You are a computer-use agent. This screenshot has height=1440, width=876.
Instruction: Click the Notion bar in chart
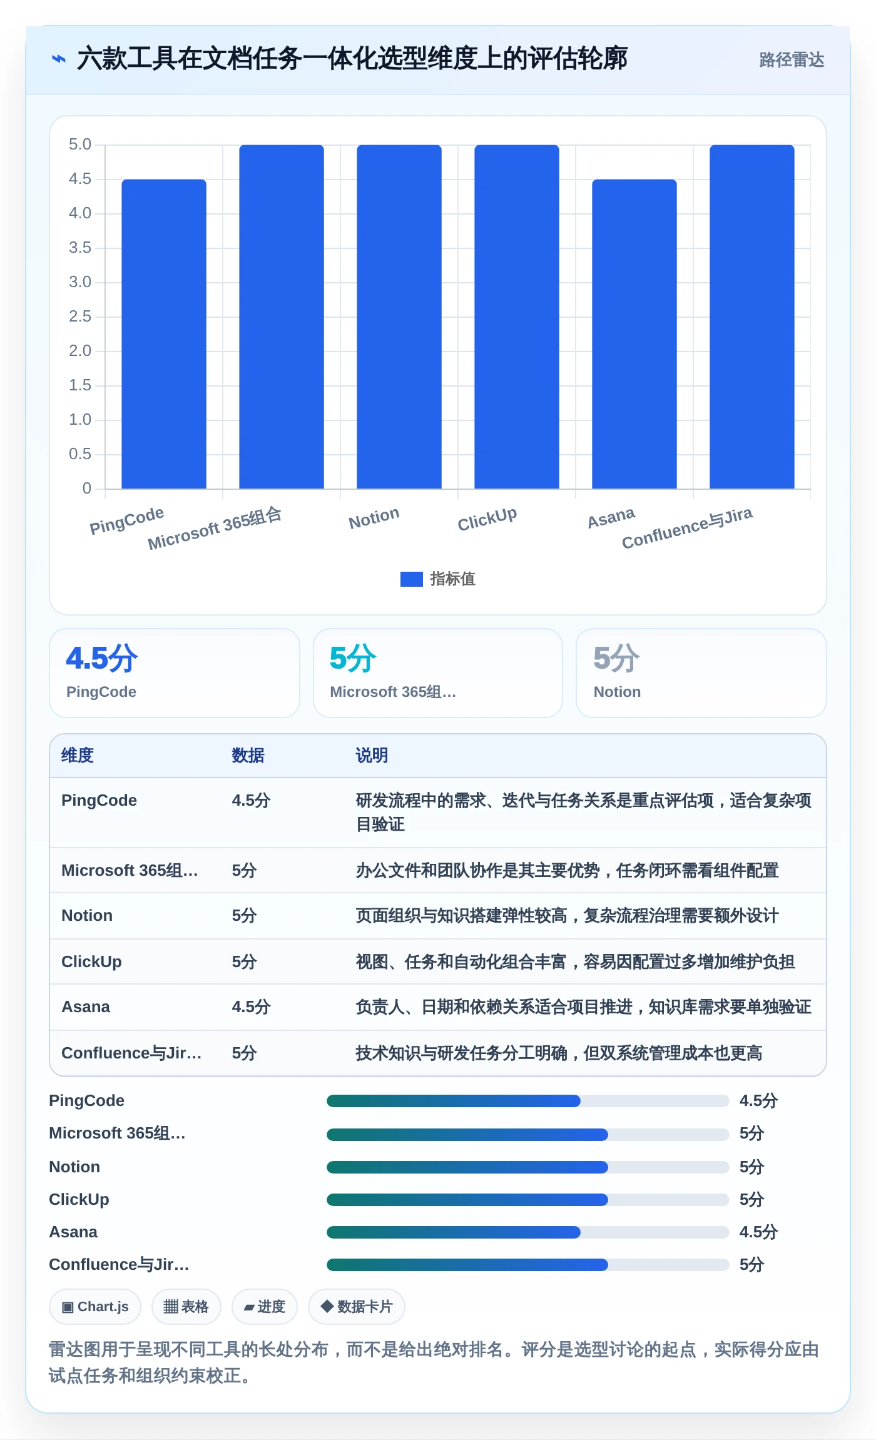pos(399,317)
